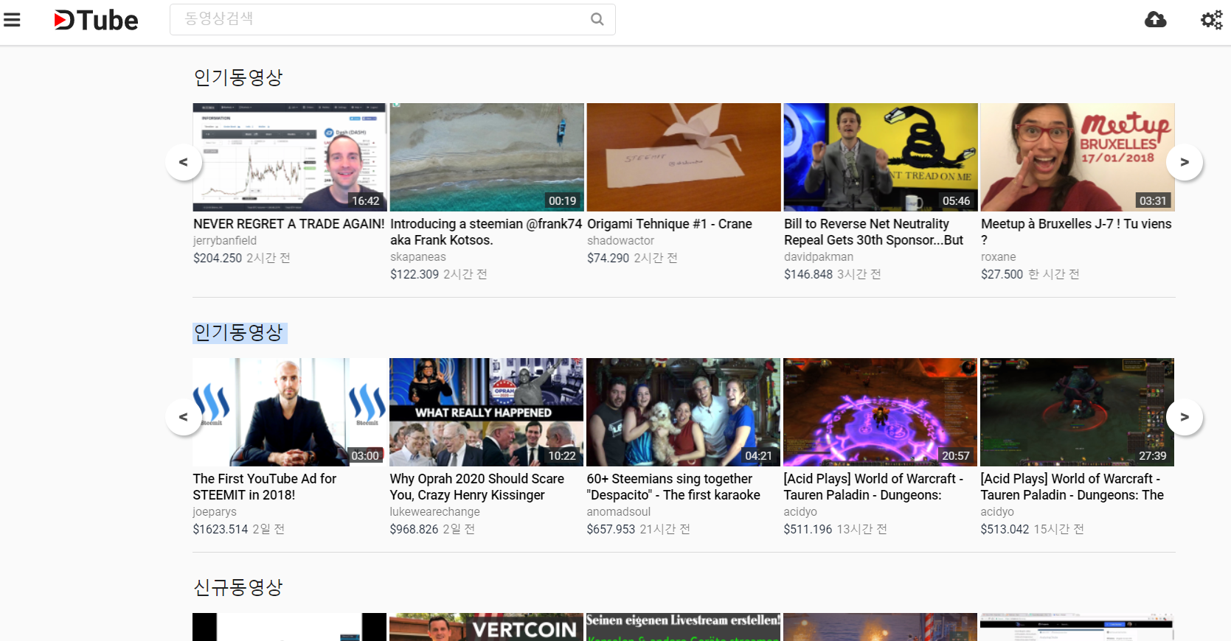Open WHAT REALLY HAPPENED video thumbnail
The width and height of the screenshot is (1231, 641).
click(x=487, y=413)
